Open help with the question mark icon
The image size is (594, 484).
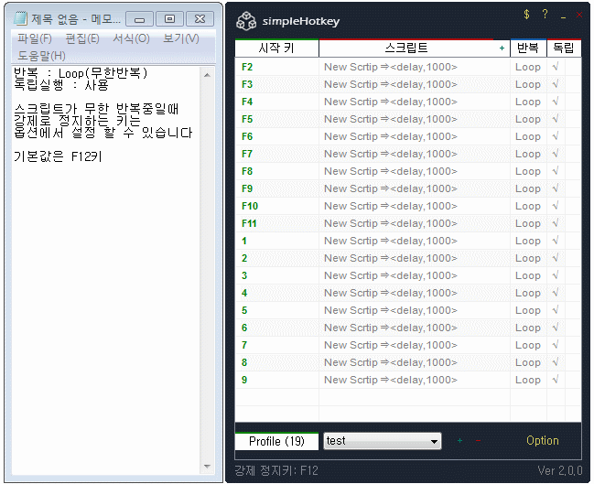(x=545, y=14)
